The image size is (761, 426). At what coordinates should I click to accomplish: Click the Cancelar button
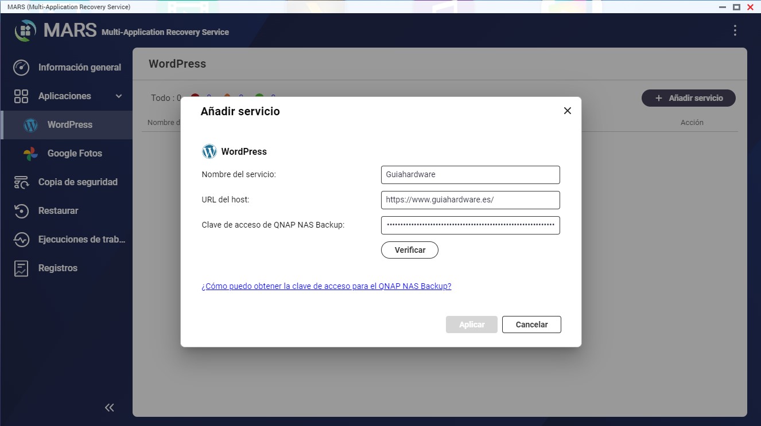pyautogui.click(x=531, y=325)
